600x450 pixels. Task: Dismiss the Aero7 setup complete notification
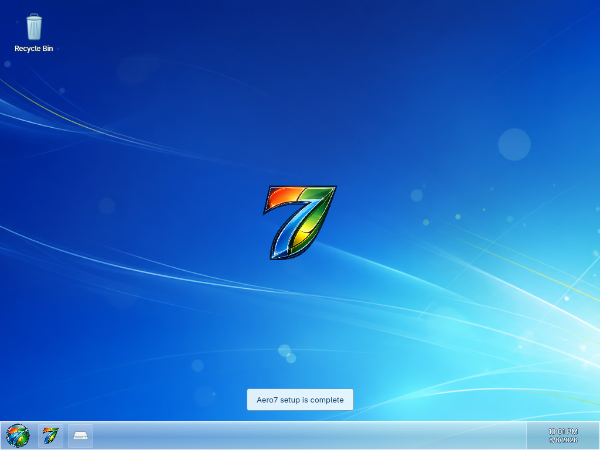coord(300,400)
